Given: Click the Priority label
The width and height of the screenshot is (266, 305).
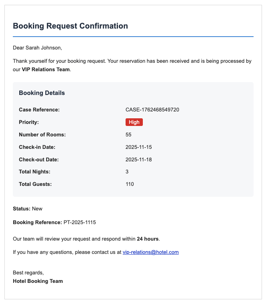Looking at the screenshot, I should click(x=29, y=122).
